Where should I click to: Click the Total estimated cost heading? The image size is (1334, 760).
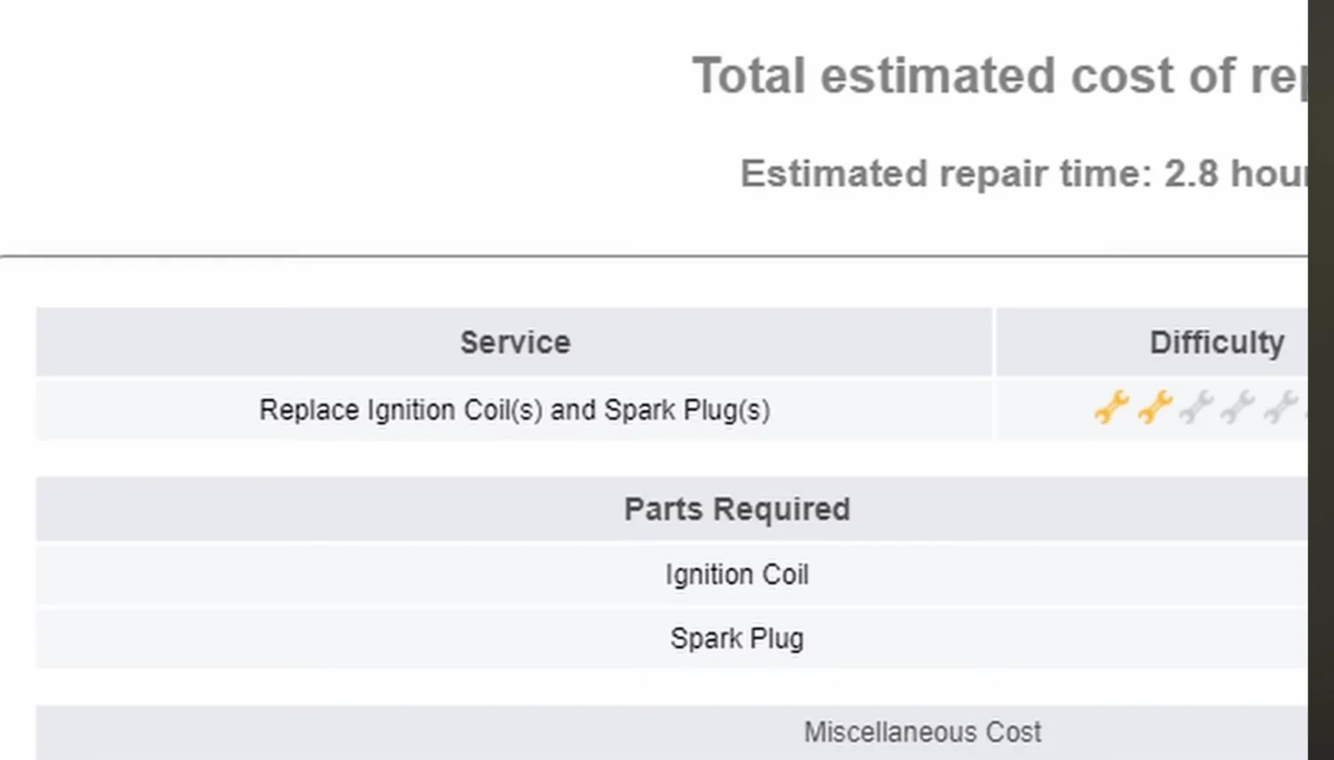pyautogui.click(x=1000, y=76)
